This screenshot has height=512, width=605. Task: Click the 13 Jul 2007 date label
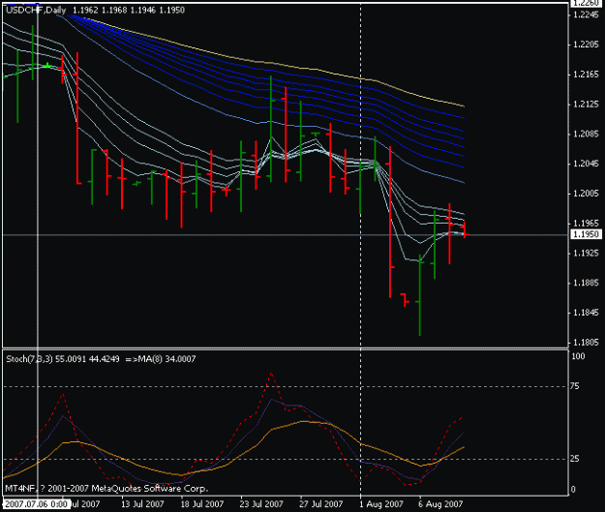tap(142, 504)
